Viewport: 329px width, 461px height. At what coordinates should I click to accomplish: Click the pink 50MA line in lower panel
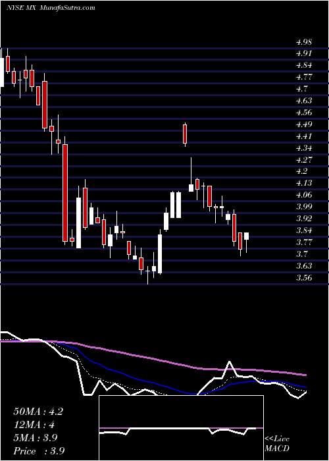click(153, 358)
